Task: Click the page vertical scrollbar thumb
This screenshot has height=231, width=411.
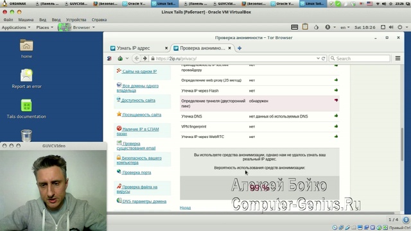Action: [x=402, y=144]
